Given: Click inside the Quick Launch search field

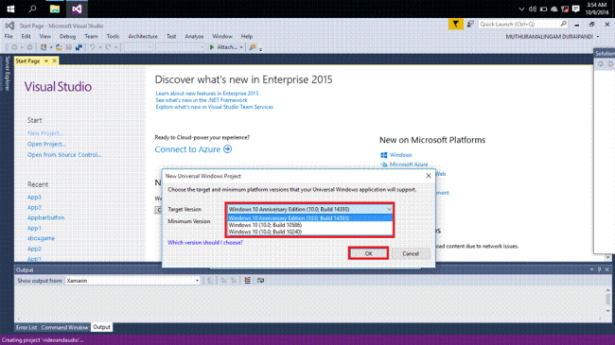Looking at the screenshot, I should 518,24.
